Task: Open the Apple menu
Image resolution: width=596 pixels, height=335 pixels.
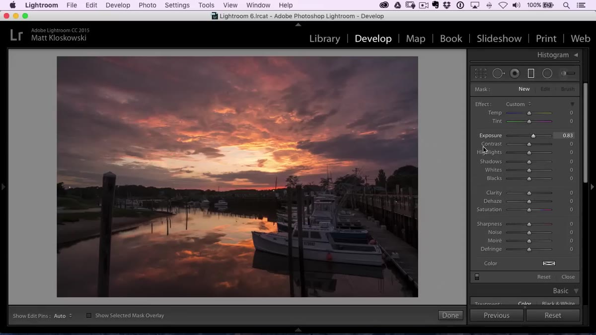Action: [12, 5]
